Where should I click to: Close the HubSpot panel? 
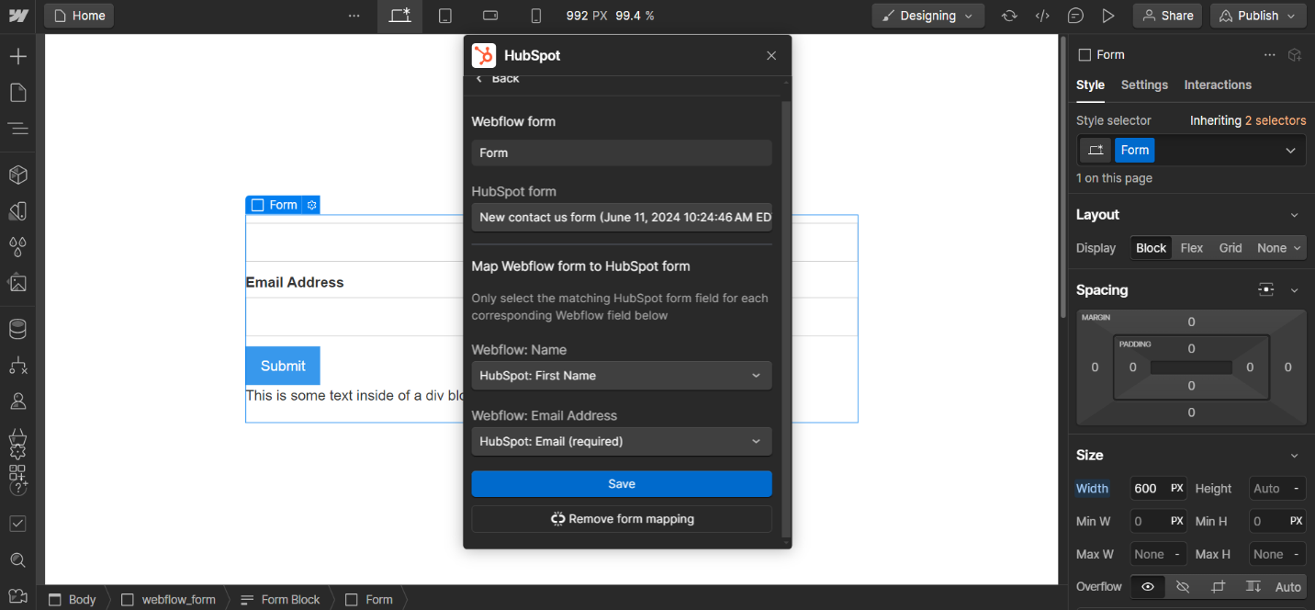pyautogui.click(x=771, y=56)
